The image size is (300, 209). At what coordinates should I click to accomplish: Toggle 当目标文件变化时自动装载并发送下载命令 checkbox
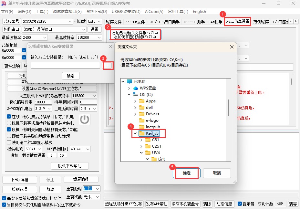click(x=4, y=205)
